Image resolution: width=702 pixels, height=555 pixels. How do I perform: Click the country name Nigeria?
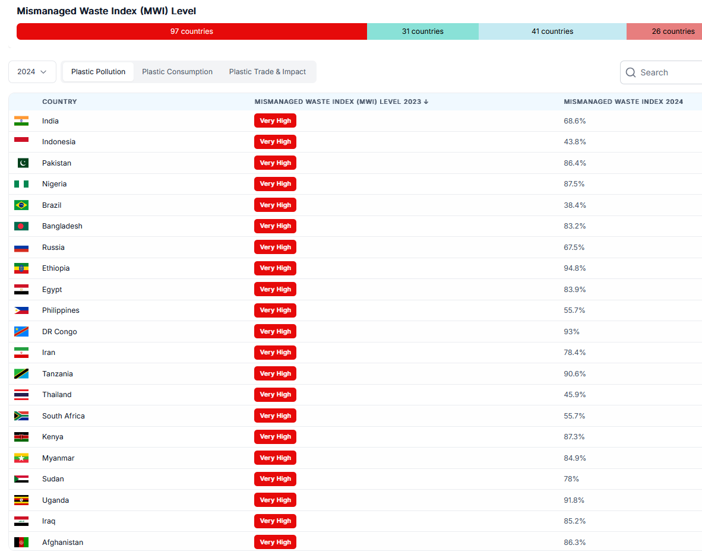click(54, 184)
